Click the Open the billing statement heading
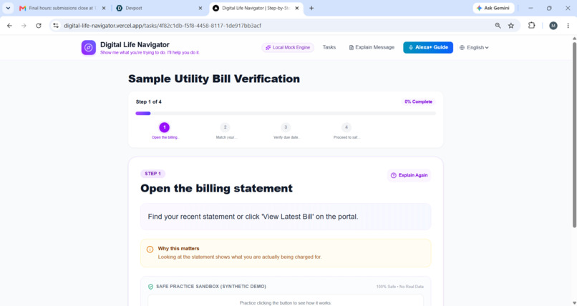The image size is (577, 306). point(216,189)
